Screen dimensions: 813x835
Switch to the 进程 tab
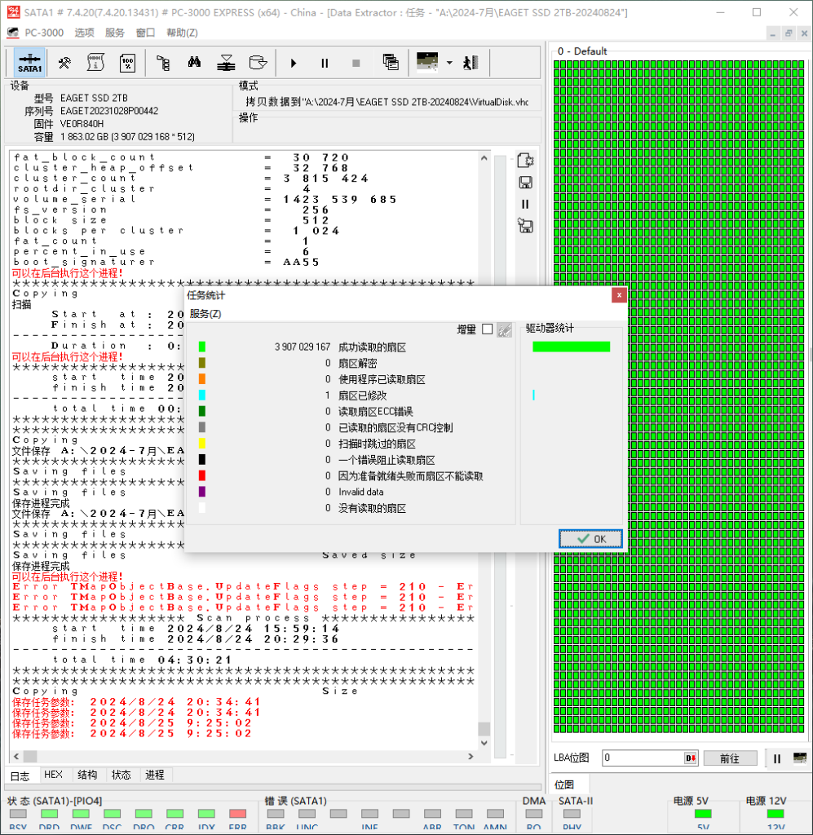point(155,775)
